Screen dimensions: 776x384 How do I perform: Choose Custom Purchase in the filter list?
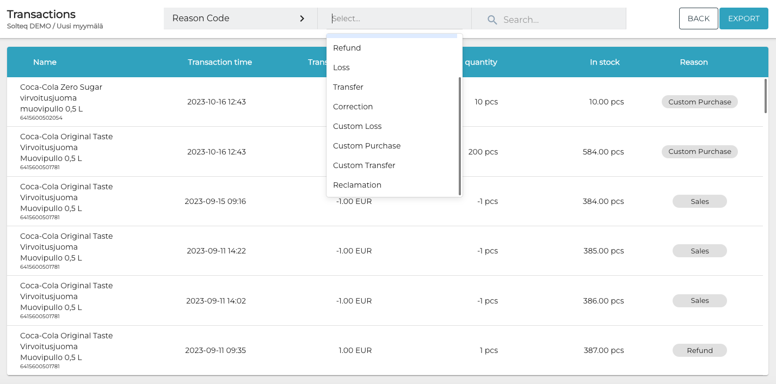click(366, 146)
